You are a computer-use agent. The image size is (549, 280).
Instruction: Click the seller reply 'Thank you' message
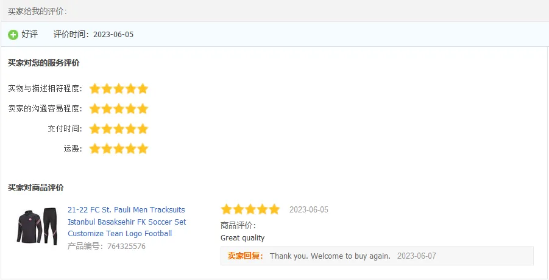pos(330,256)
